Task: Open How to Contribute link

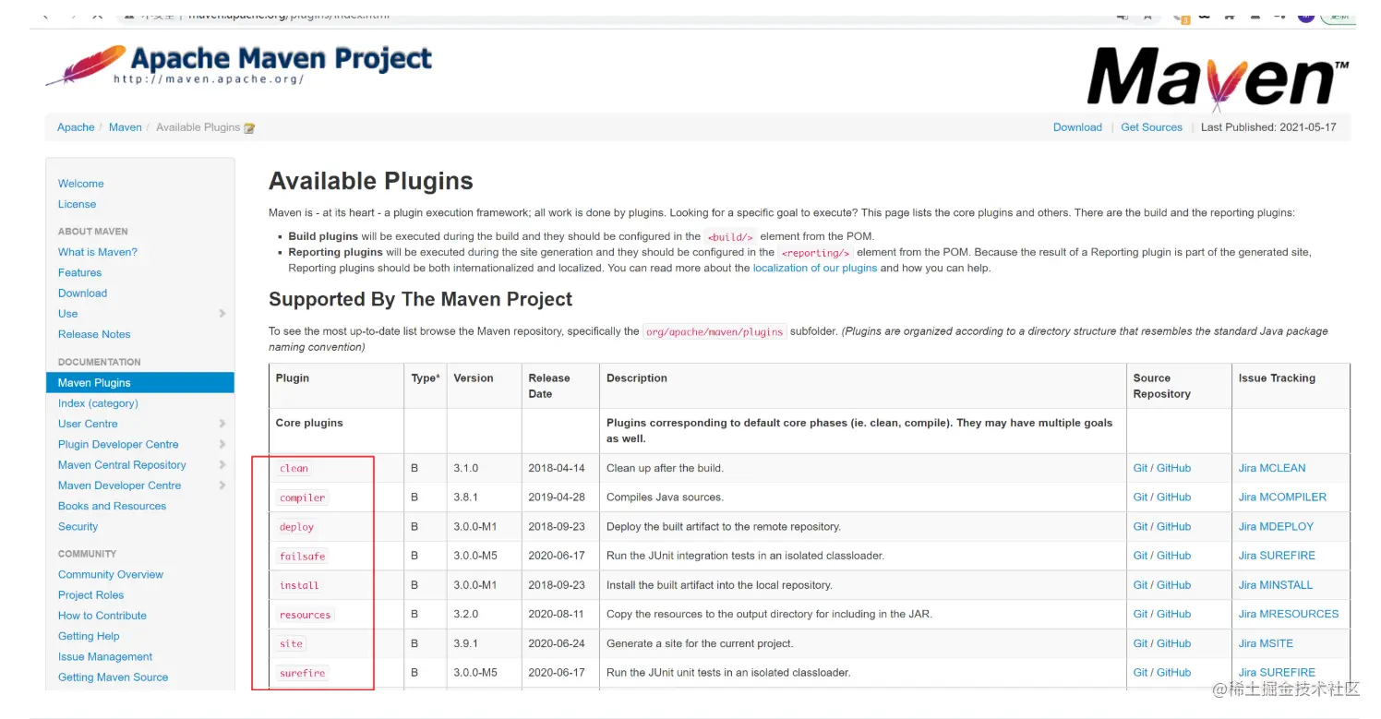Action: point(102,616)
